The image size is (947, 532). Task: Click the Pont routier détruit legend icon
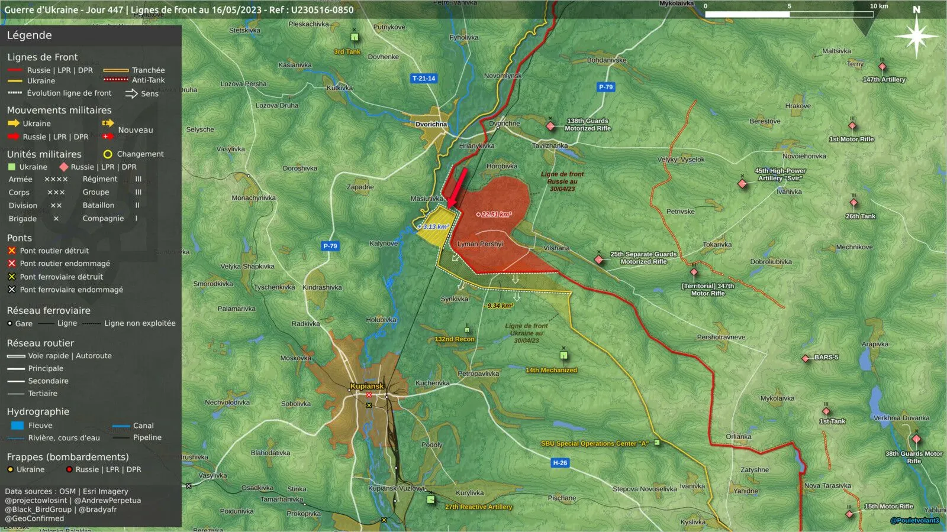12,251
